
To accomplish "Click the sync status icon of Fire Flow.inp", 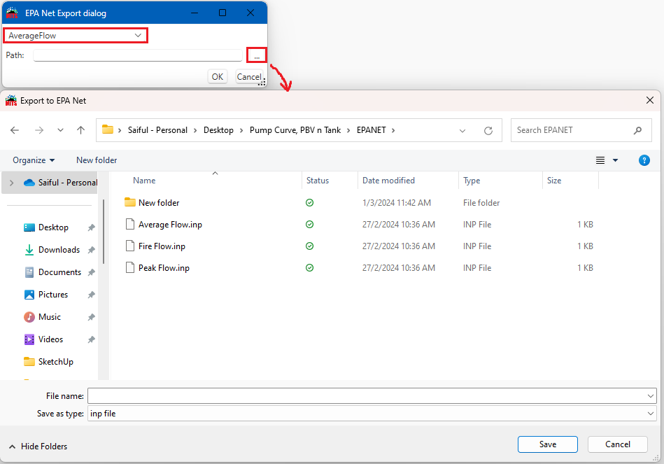I will [309, 246].
